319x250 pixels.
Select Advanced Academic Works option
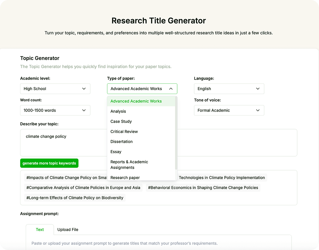[x=136, y=101]
